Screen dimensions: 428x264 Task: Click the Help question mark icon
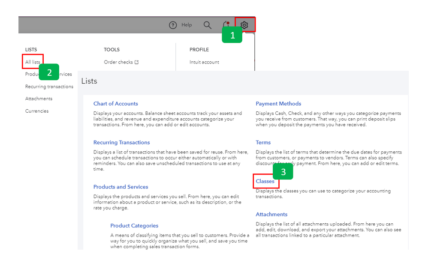[173, 25]
